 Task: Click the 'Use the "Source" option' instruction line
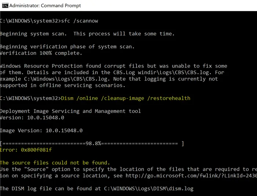pos(125,169)
